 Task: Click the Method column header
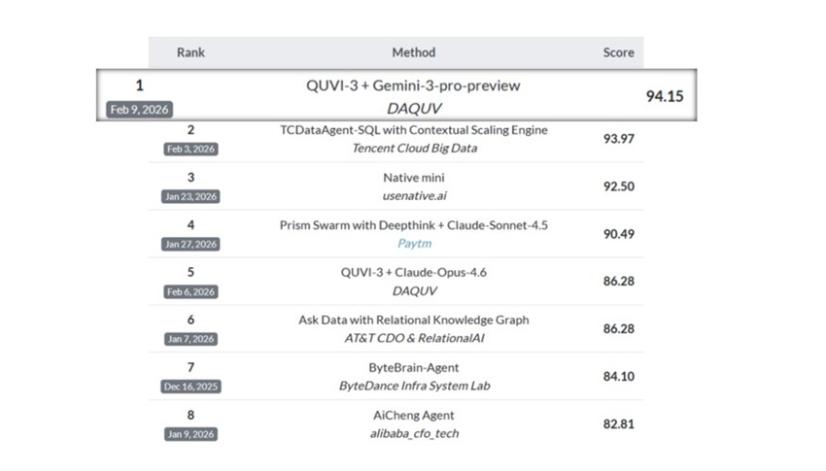(413, 52)
